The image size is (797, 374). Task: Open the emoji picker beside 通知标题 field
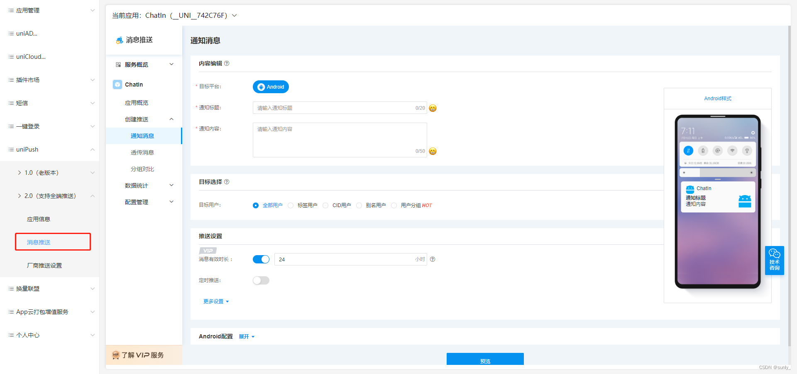click(x=433, y=108)
